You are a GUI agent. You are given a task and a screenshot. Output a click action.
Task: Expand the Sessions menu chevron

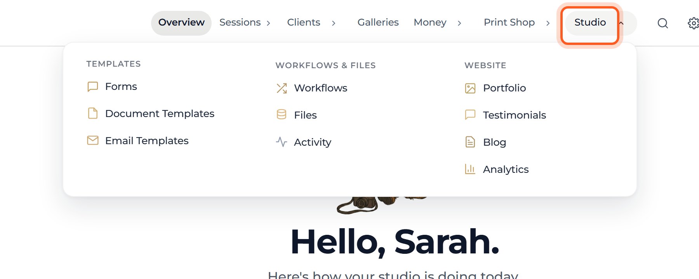268,23
